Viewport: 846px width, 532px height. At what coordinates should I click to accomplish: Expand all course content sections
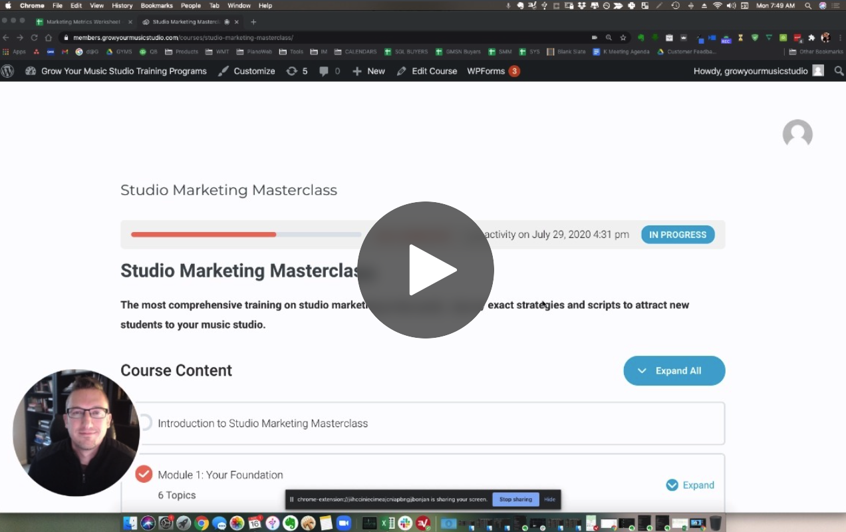[674, 371]
